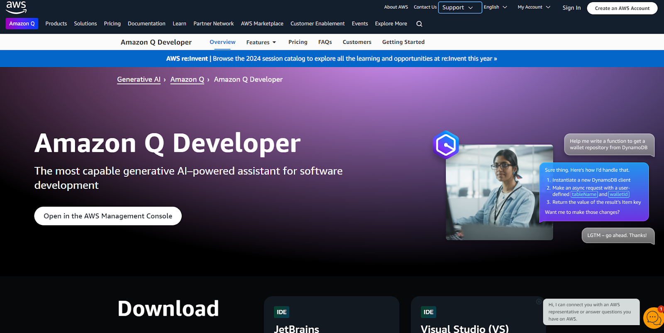Click the Amazon Q Developer subnav title
The height and width of the screenshot is (333, 664).
[156, 42]
